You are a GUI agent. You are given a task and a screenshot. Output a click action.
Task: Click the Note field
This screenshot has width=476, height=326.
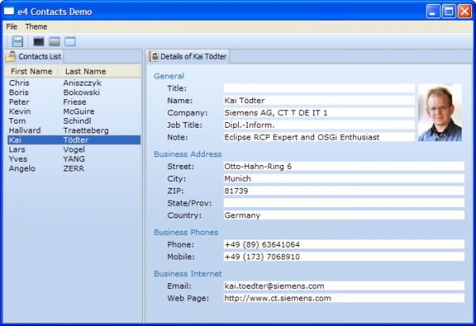coord(319,137)
